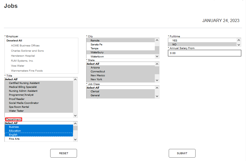
Task: Select Fine Arts in Department list
Action: 14,139
